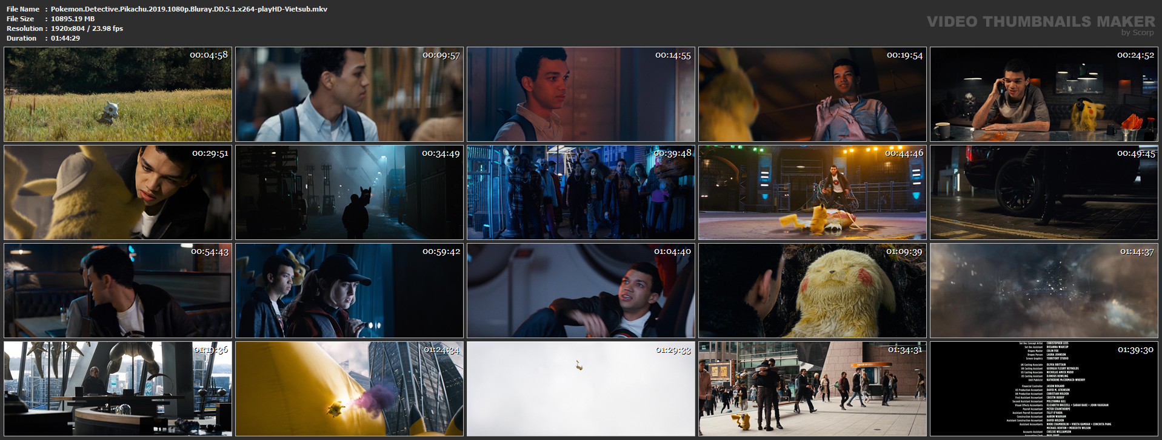Open the thumbnail stamped 00:59:42
Viewport: 1162px width, 440px height.
pos(350,291)
